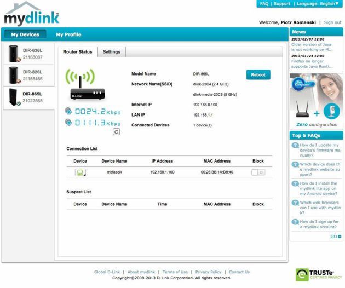345x288 pixels.
Task: Open the Global D-Link footer link
Action: (107, 272)
